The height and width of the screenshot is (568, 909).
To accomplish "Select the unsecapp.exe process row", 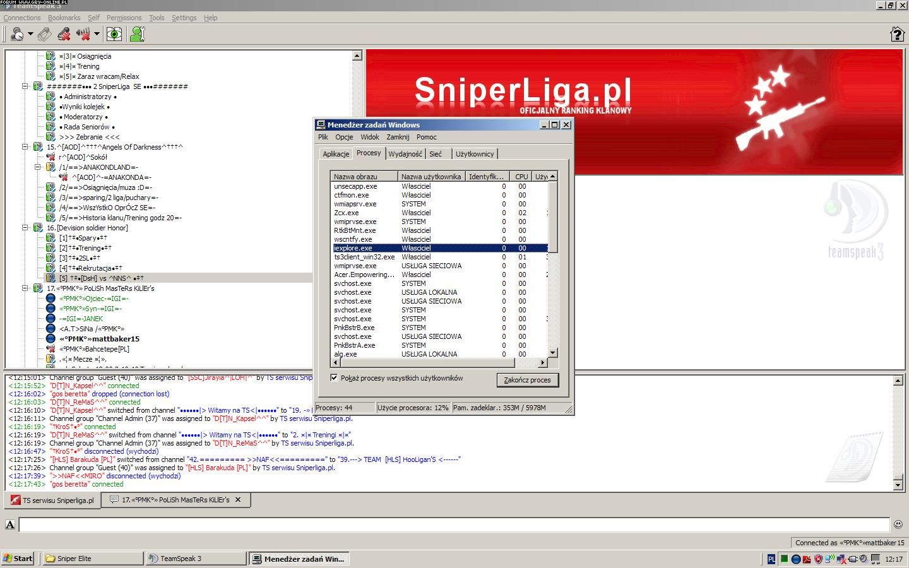I will coord(440,186).
